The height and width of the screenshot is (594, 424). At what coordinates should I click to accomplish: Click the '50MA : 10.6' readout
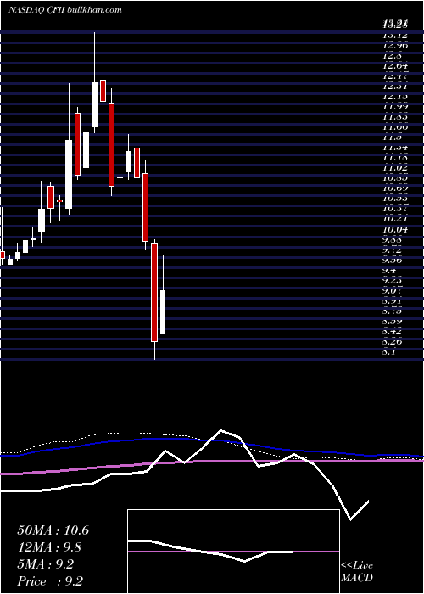53,530
